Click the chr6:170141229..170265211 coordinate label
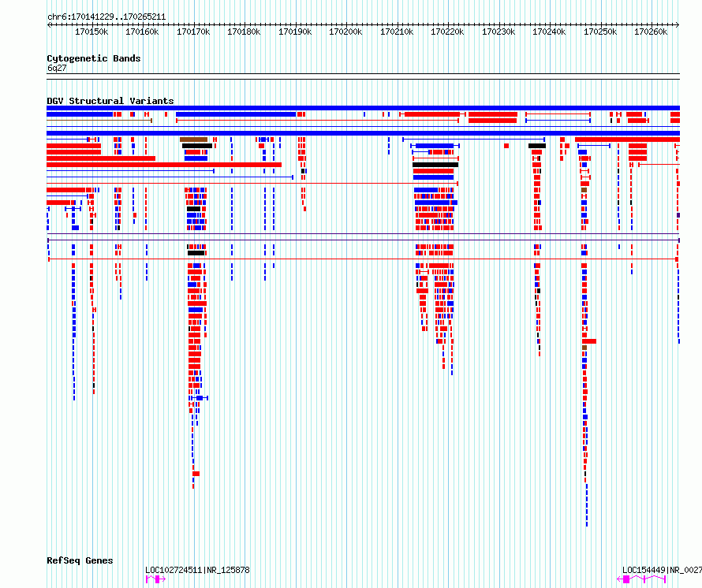Viewport: 702px width, 588px height. click(x=106, y=17)
